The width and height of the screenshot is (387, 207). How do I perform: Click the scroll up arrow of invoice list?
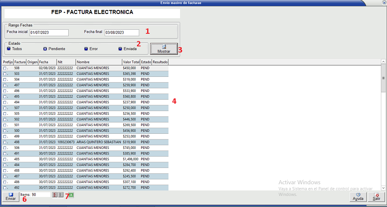(x=383, y=62)
